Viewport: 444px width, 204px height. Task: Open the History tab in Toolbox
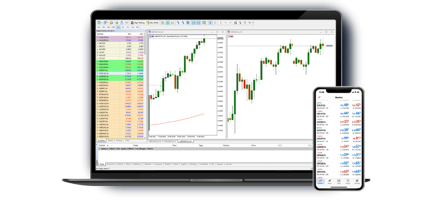[x=120, y=164]
